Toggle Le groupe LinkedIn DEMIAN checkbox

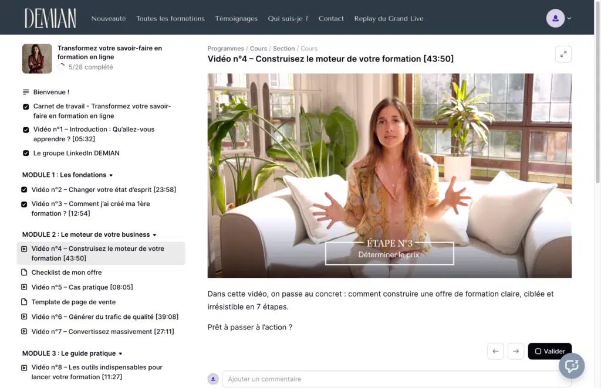[x=26, y=153]
